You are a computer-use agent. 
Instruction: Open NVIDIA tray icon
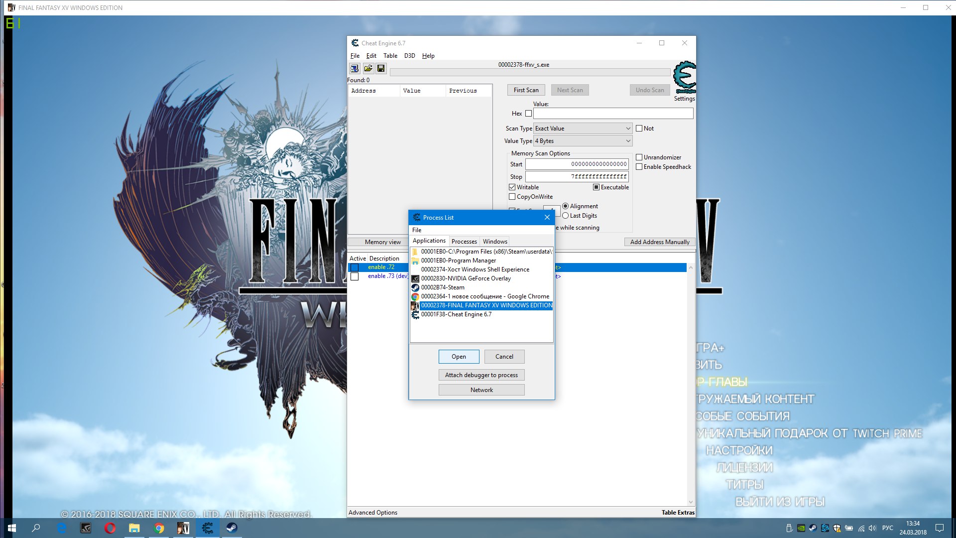pos(801,528)
